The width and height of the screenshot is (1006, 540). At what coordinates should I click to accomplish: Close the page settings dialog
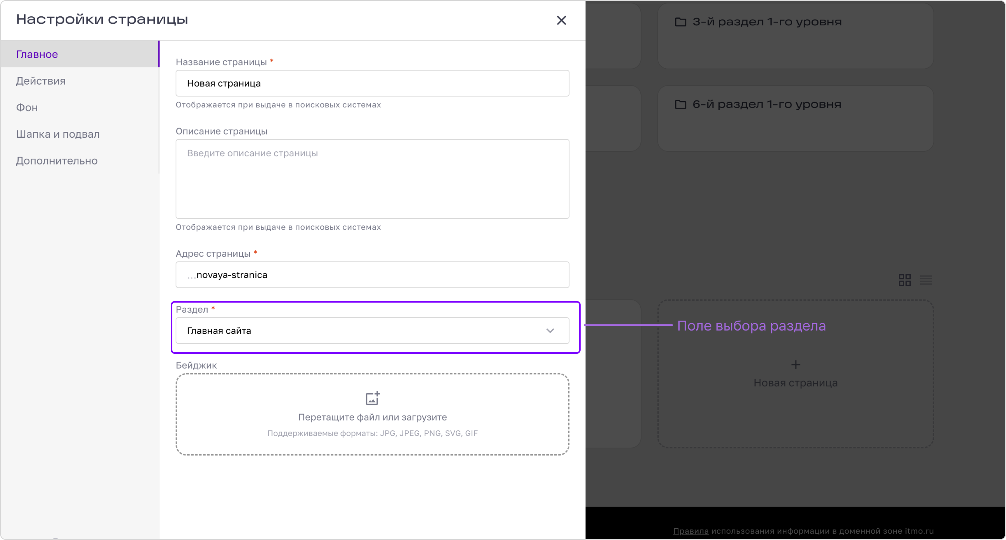[x=561, y=20]
